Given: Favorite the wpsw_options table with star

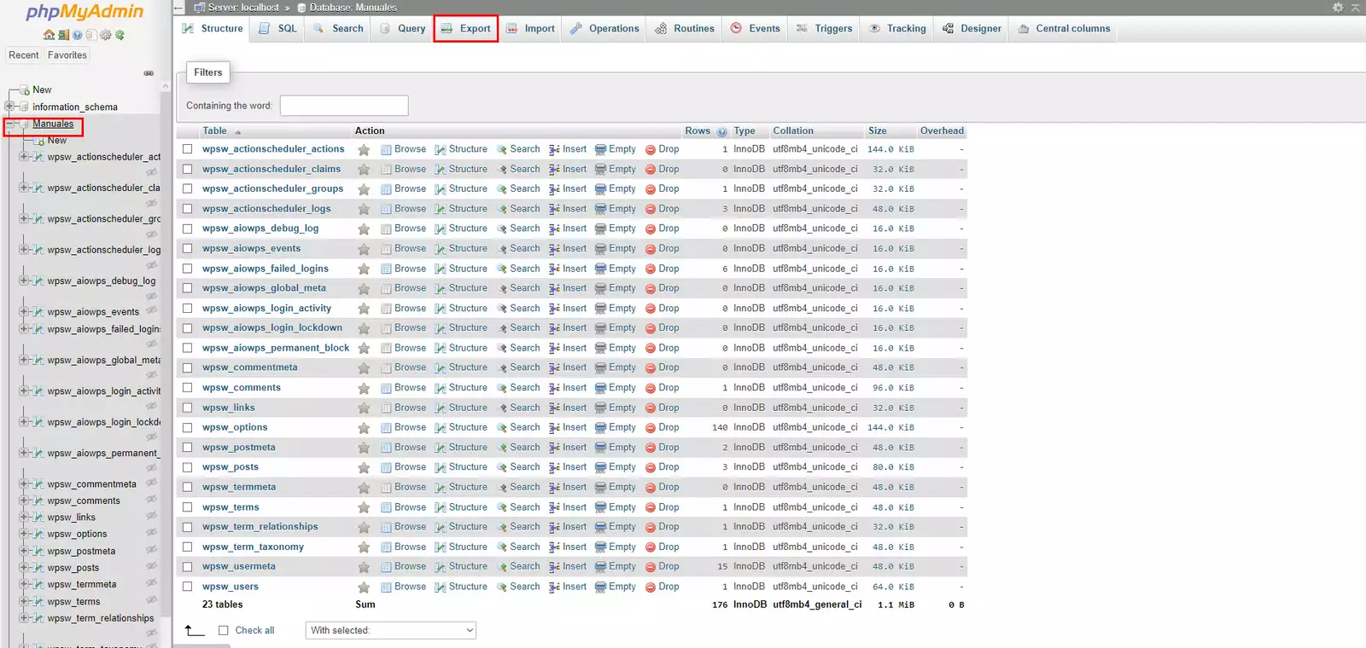Looking at the screenshot, I should coord(364,428).
